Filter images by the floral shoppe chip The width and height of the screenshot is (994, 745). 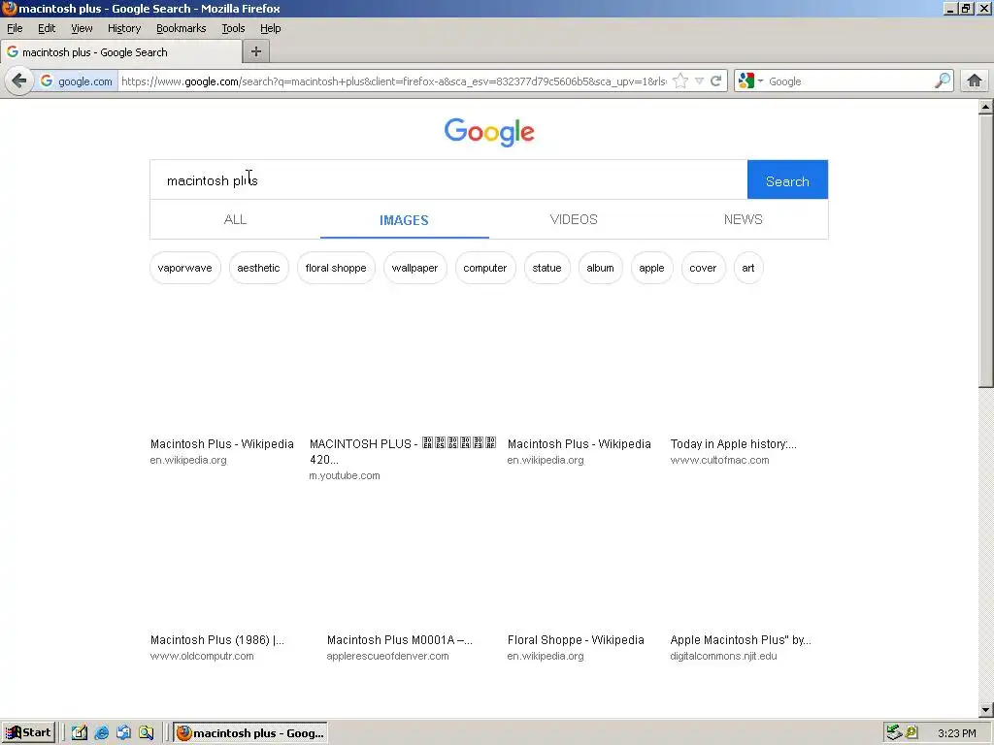[x=336, y=268]
